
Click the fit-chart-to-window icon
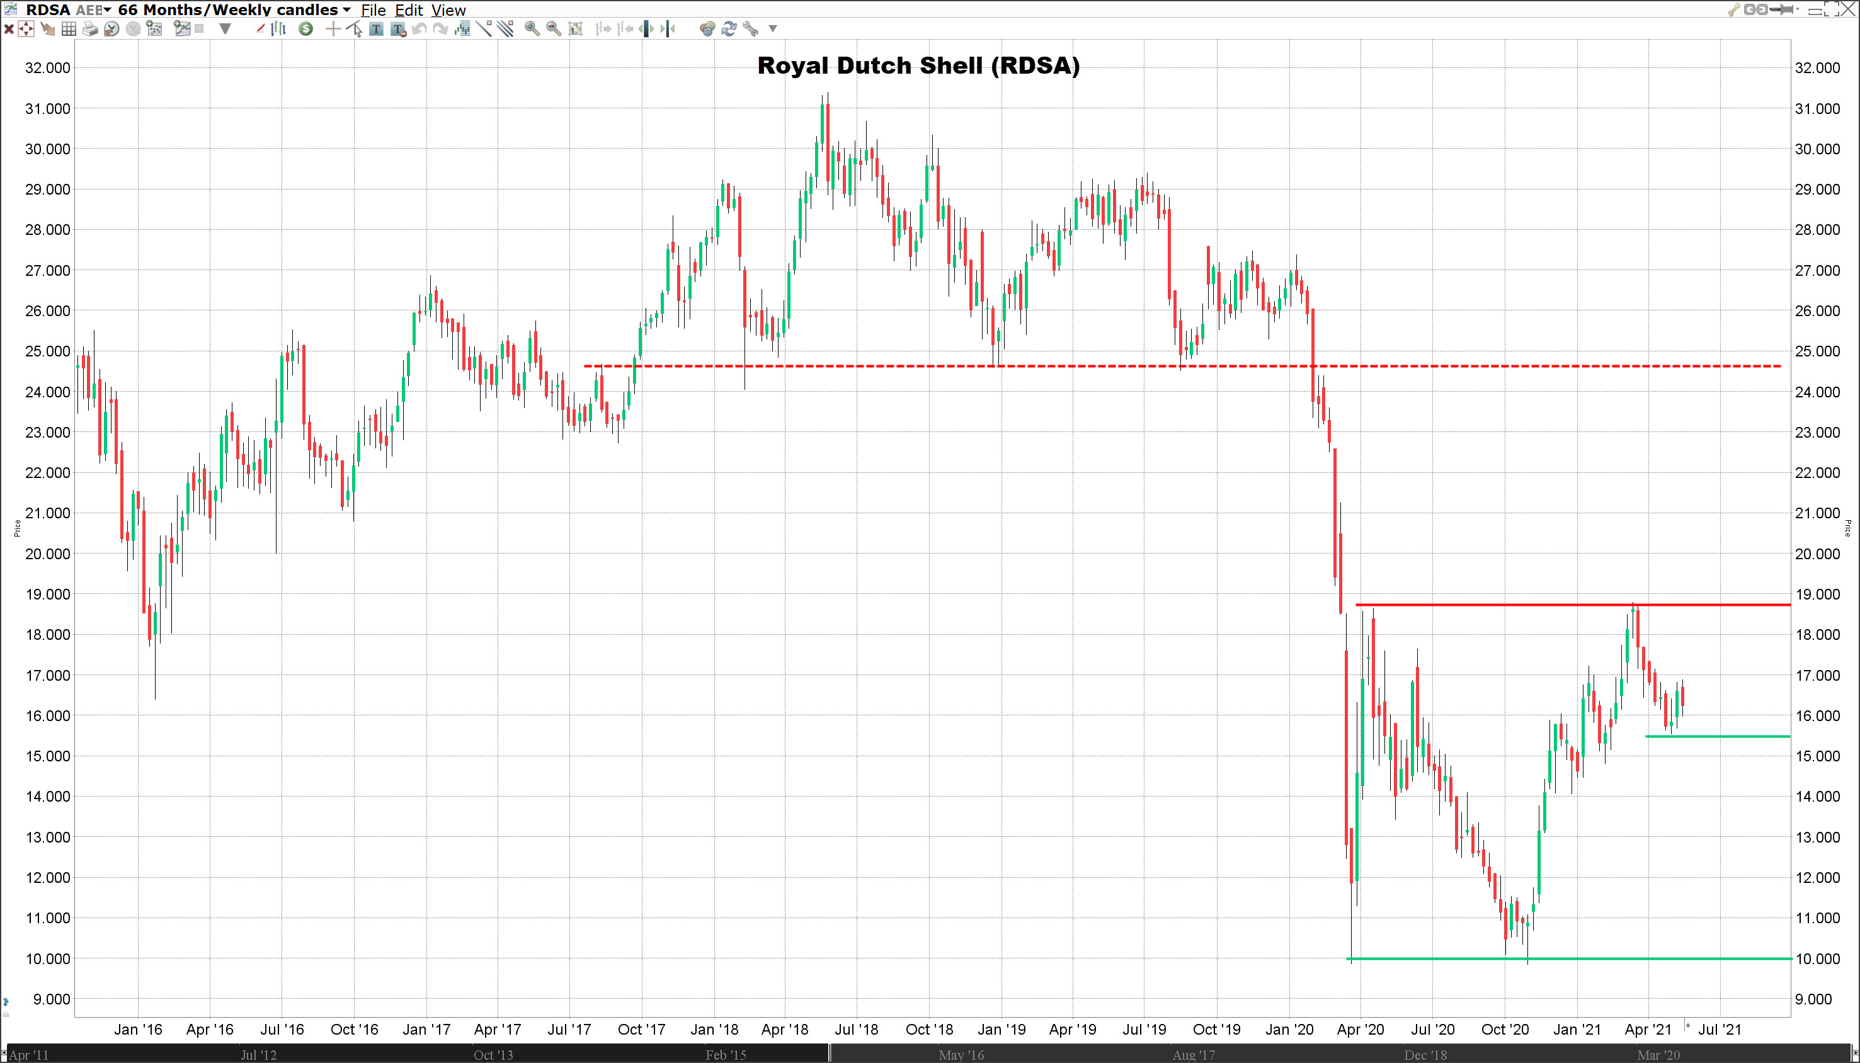tap(575, 29)
